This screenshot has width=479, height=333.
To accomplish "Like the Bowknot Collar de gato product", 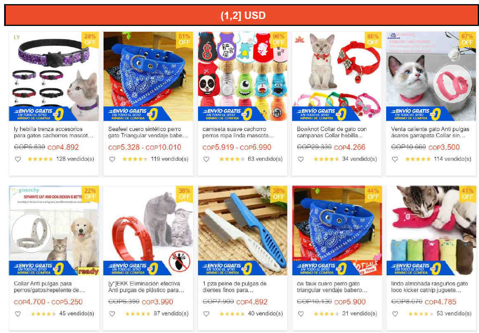I will 301,159.
